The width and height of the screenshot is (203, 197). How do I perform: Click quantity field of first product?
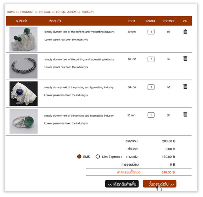pos(151,32)
